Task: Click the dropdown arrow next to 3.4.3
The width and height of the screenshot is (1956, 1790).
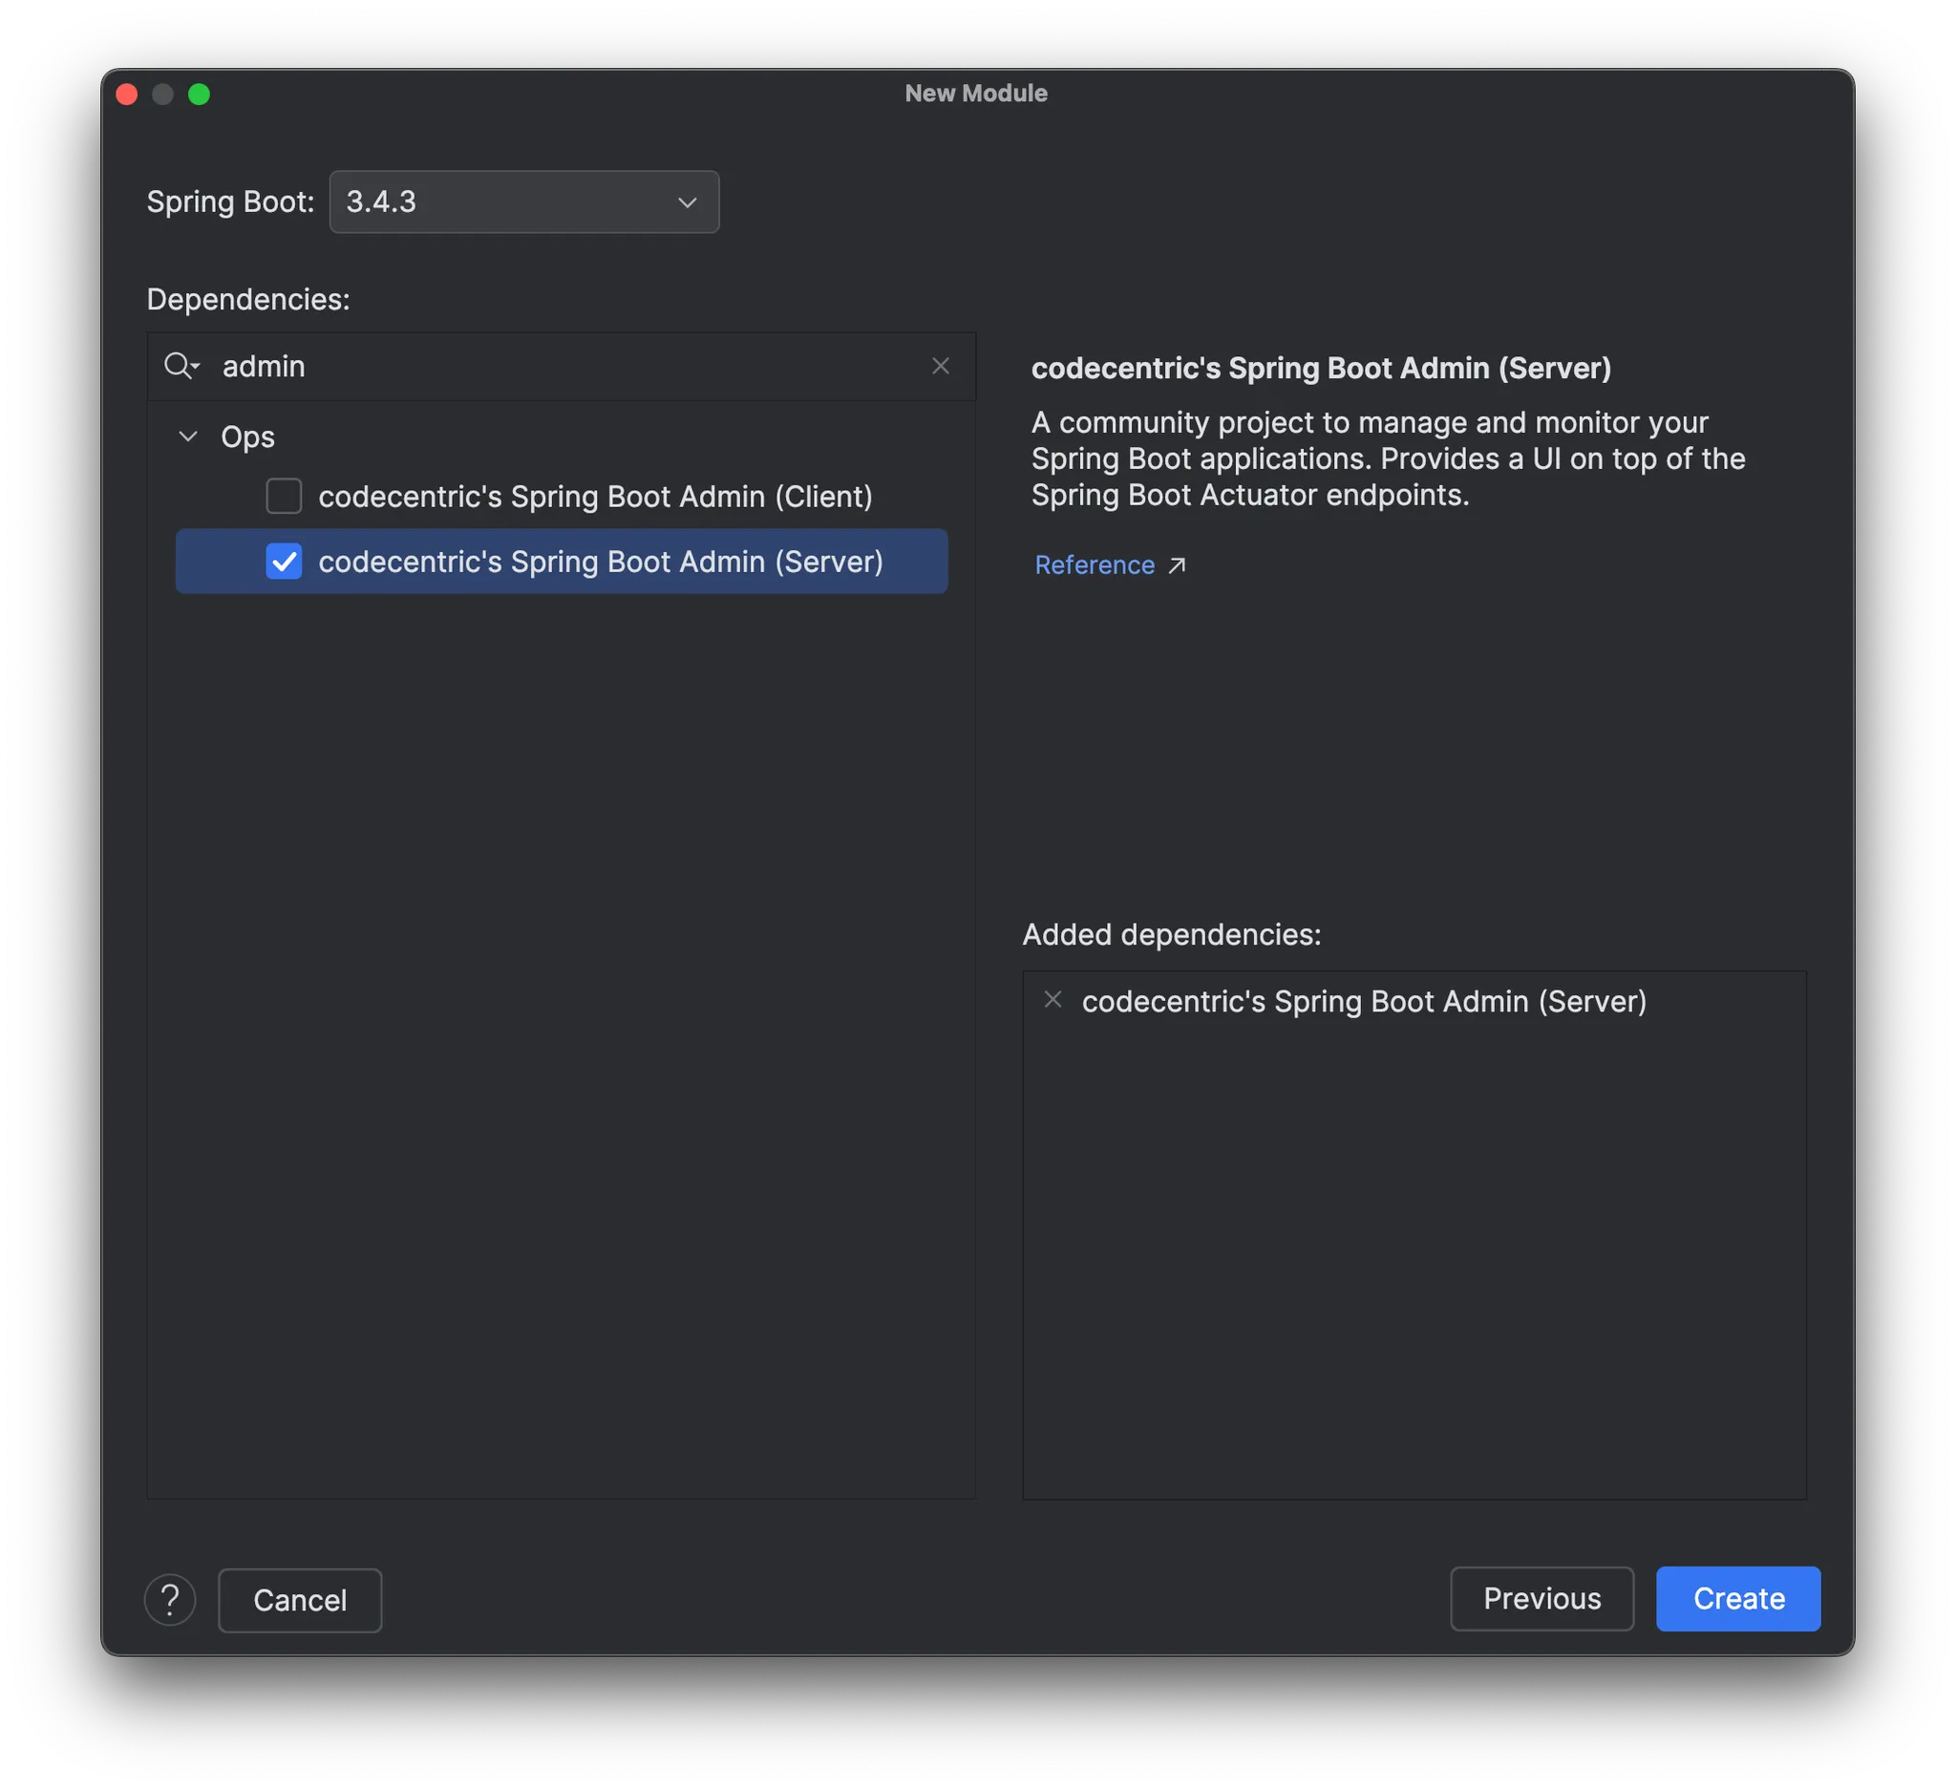Action: click(687, 202)
